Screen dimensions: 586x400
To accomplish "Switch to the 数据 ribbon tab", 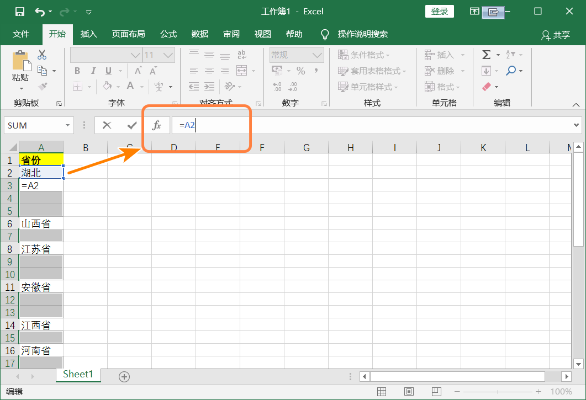I will pyautogui.click(x=199, y=34).
